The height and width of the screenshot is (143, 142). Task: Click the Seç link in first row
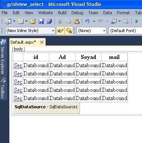coord(18,65)
